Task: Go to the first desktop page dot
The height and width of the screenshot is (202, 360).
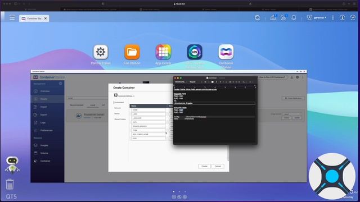Action: (174, 191)
